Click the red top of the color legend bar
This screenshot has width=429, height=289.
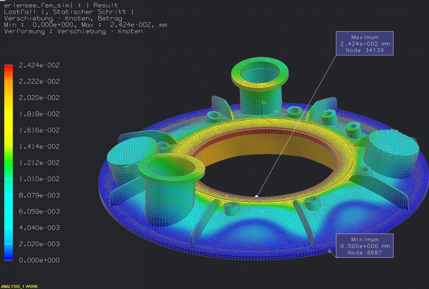pos(9,69)
